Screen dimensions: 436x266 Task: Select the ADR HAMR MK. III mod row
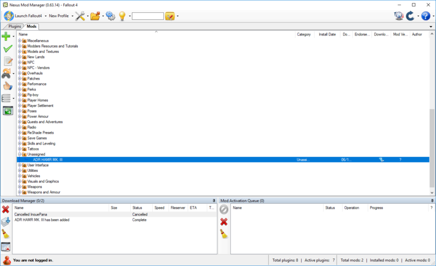(223, 160)
